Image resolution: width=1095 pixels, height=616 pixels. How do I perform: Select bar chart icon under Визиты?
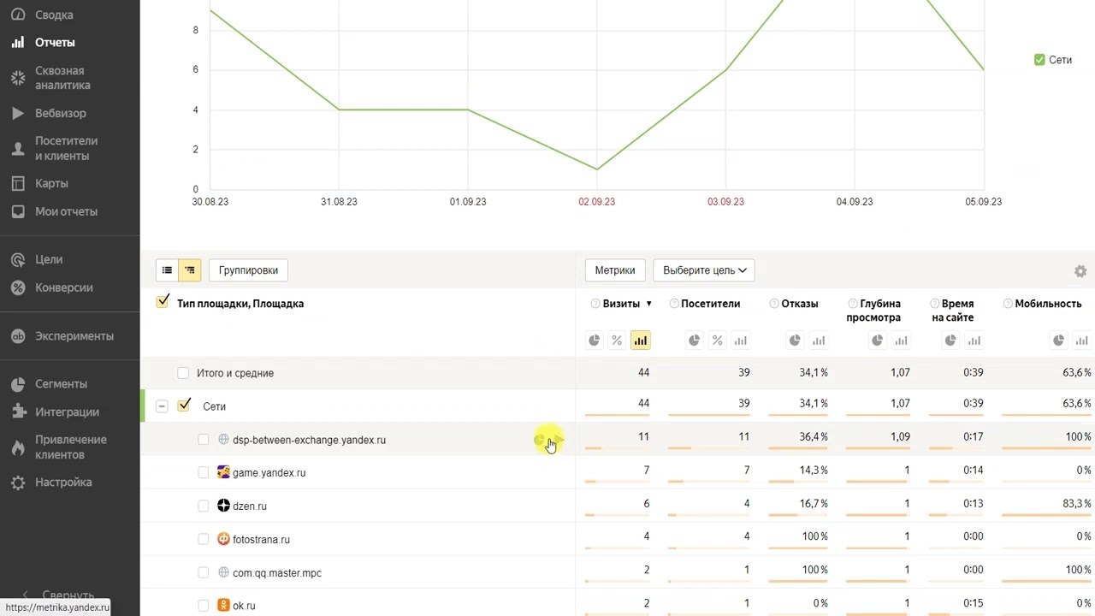(640, 341)
